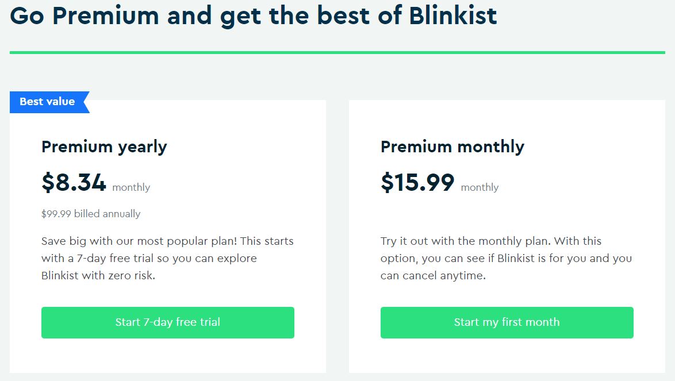675x381 pixels.
Task: Click the 'can cancel anytime.' text line
Action: (433, 276)
